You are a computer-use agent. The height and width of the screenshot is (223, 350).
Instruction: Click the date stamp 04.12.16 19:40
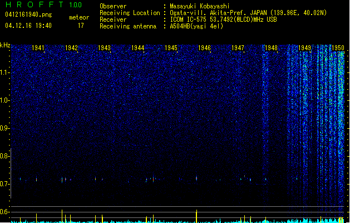[28, 26]
